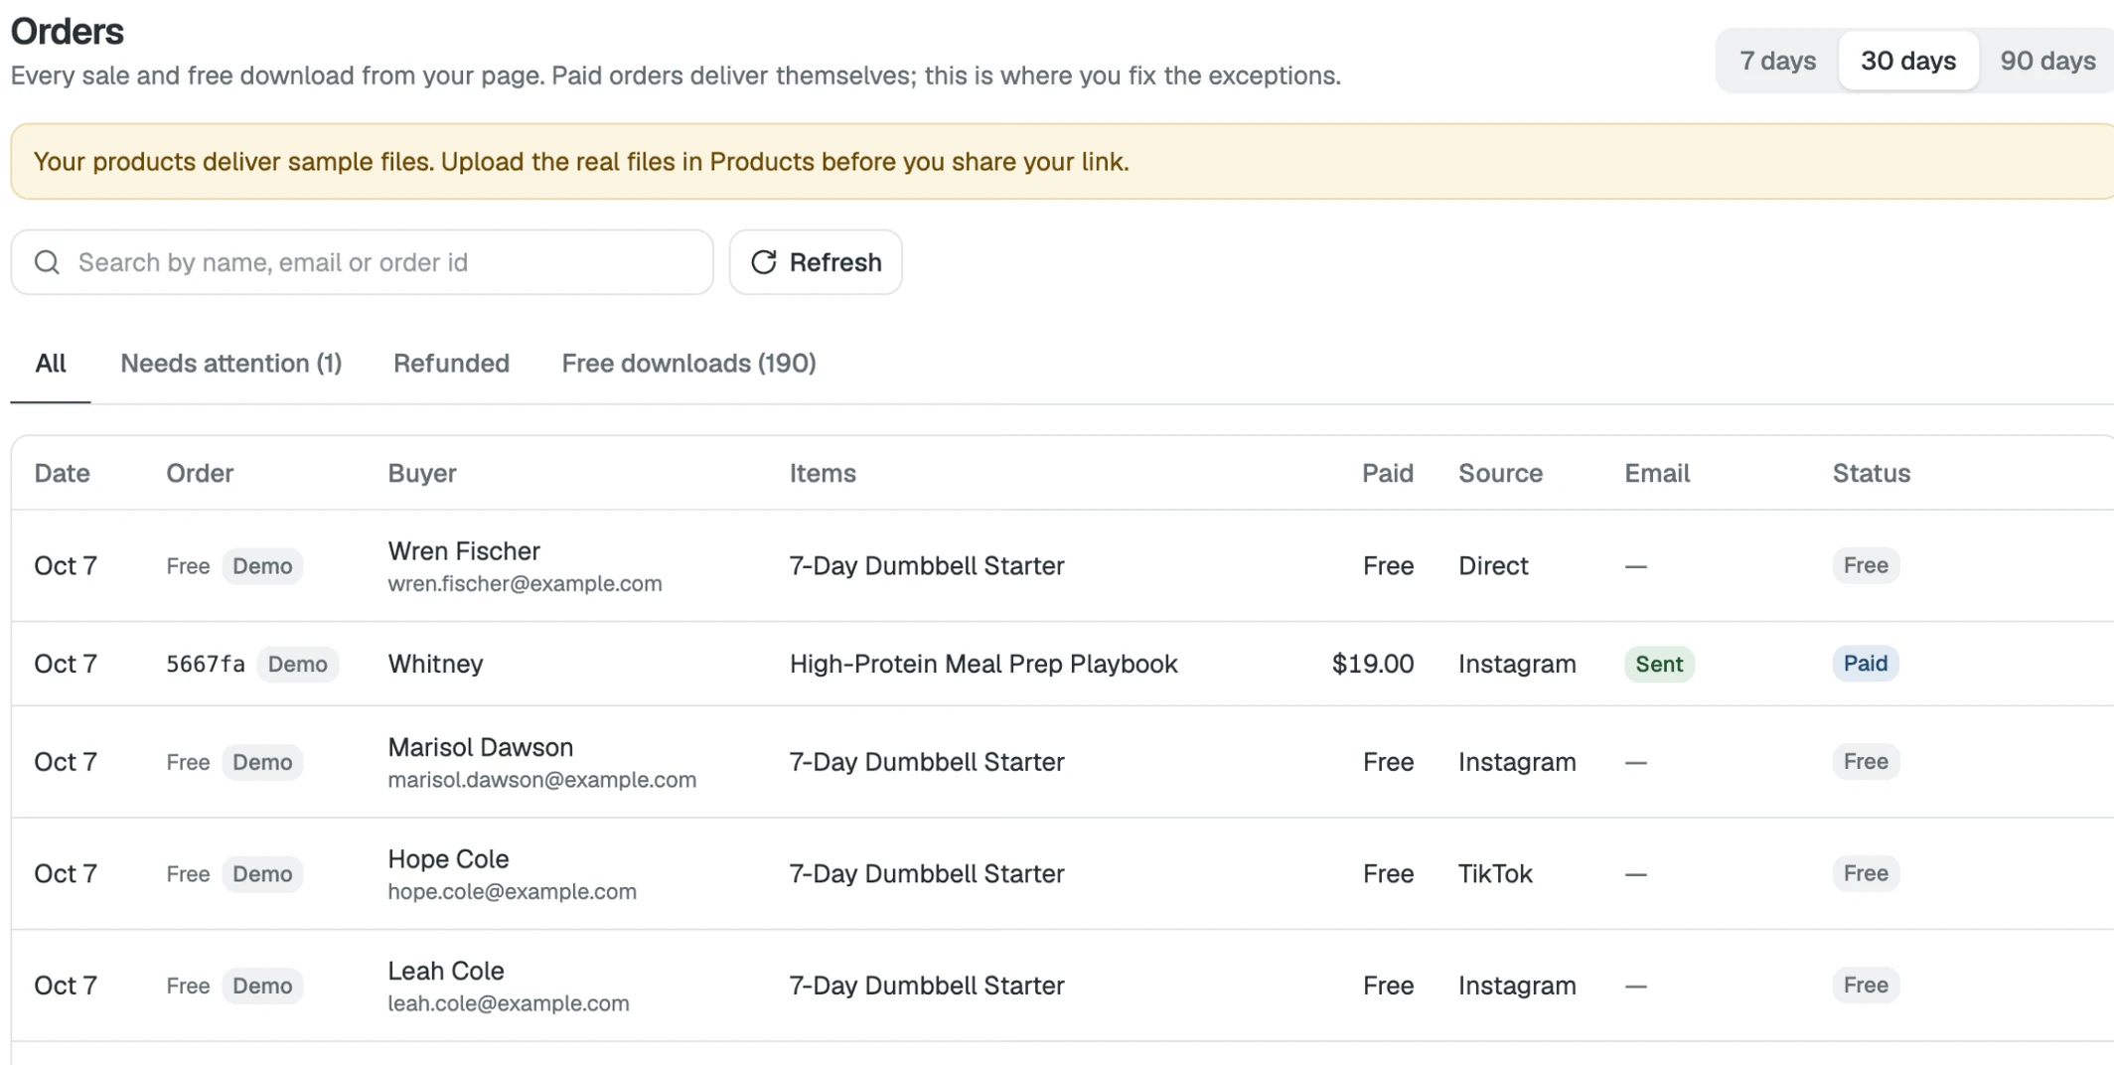Click the Email column header
The width and height of the screenshot is (2114, 1065).
click(x=1657, y=473)
